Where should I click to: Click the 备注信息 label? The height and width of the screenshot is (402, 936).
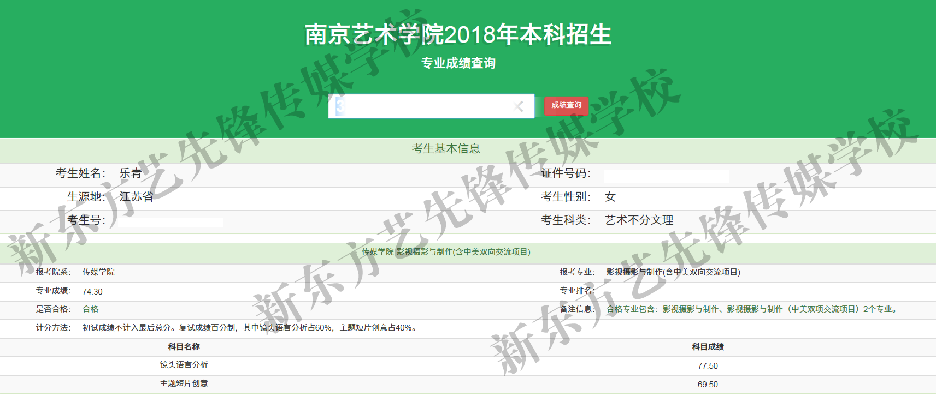pos(578,309)
